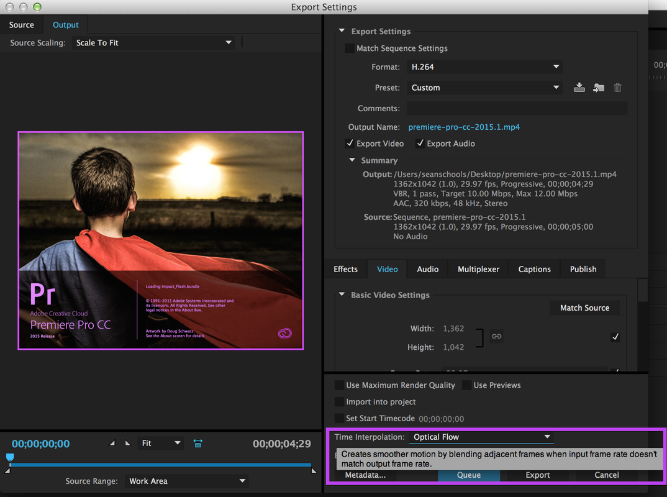This screenshot has width=667, height=497.
Task: Click the in point marker under playhead
Action: point(7,470)
